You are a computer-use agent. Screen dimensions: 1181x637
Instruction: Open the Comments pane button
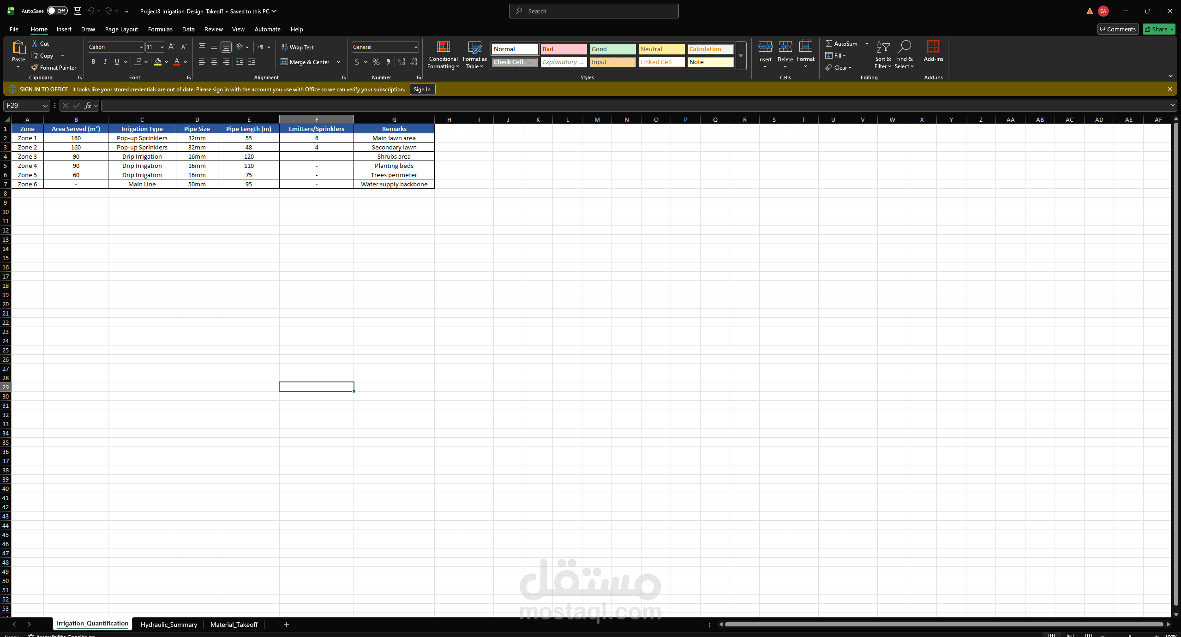click(1118, 29)
